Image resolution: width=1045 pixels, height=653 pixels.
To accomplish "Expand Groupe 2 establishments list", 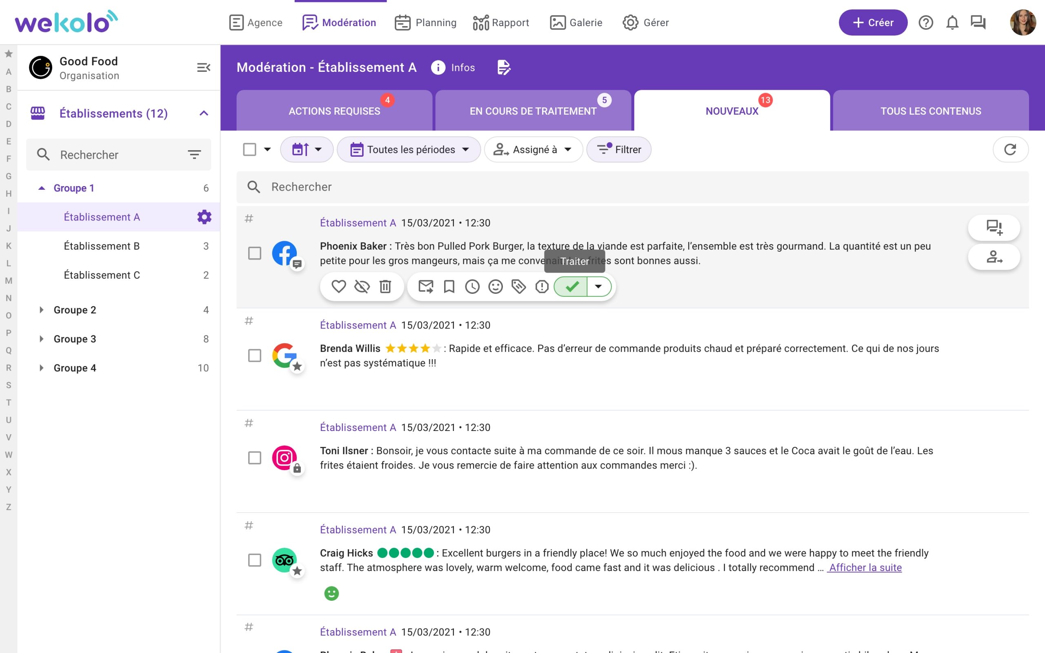I will point(41,309).
